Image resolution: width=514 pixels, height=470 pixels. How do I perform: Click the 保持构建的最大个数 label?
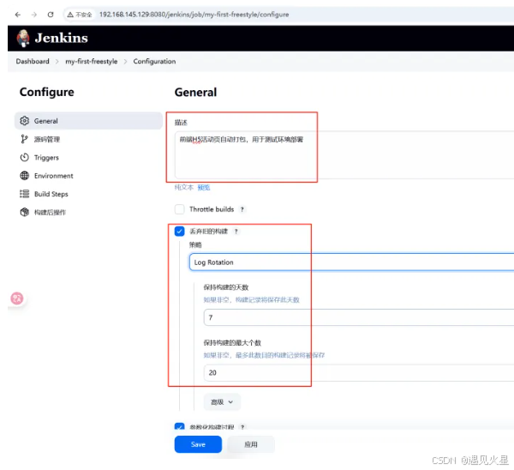[x=232, y=343]
